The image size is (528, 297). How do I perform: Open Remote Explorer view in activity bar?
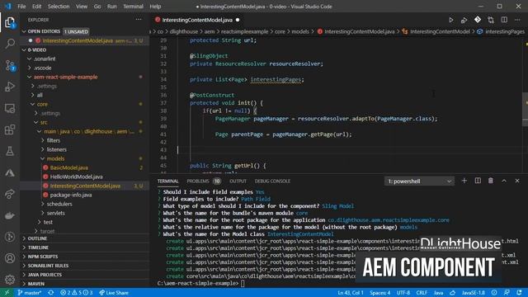coord(10,108)
